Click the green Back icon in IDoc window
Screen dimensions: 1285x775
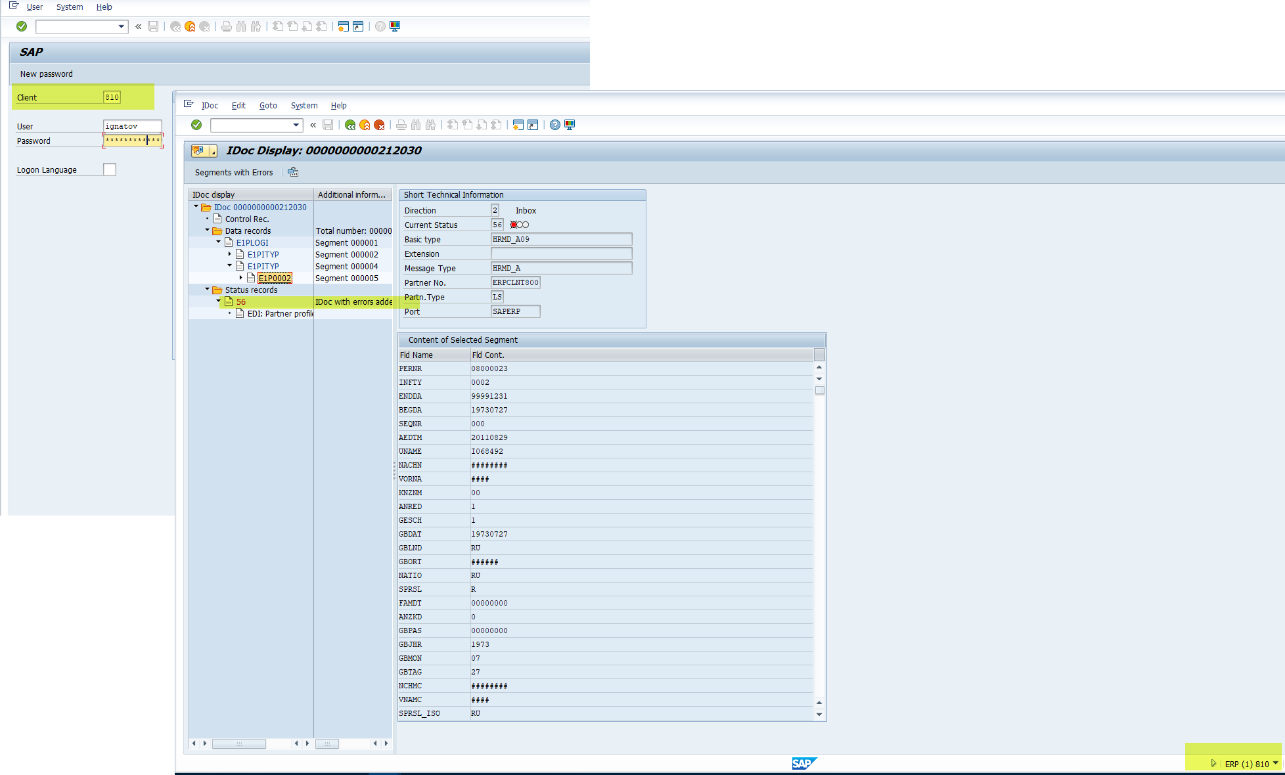tap(350, 125)
